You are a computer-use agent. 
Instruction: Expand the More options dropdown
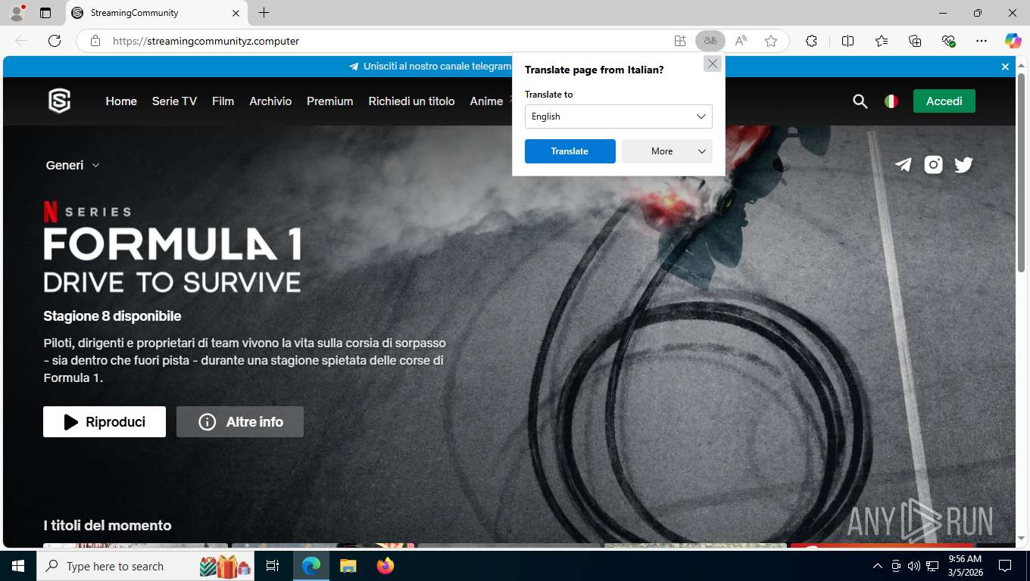(x=667, y=151)
